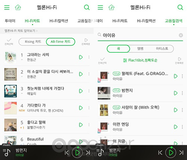Select the All-Time 차트 option
The image size is (187, 160).
tap(61, 41)
